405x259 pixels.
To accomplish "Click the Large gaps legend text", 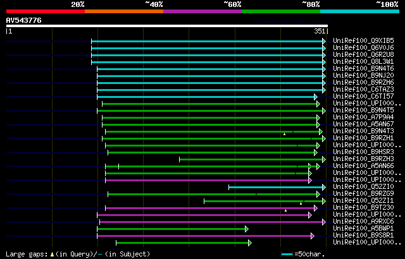I will [27, 254].
